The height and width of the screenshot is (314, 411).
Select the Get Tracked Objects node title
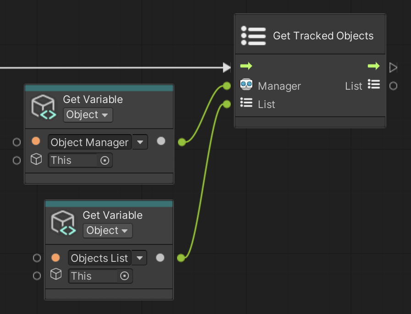tap(323, 36)
